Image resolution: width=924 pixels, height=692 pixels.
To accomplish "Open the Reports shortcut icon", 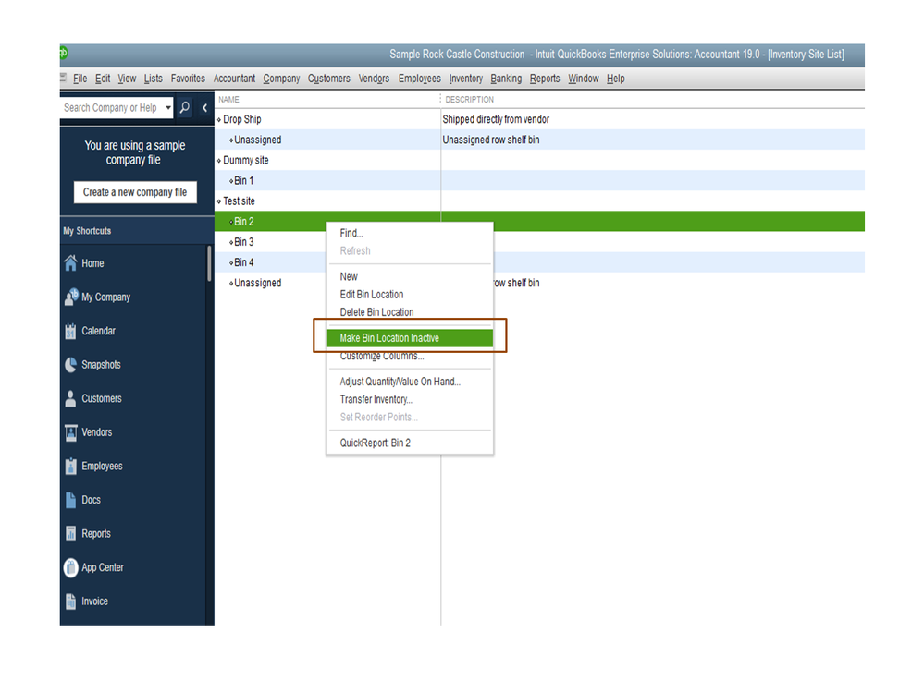I will tap(70, 534).
